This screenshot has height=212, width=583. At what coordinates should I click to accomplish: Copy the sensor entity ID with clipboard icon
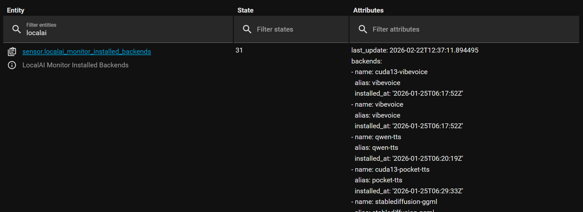[12, 52]
